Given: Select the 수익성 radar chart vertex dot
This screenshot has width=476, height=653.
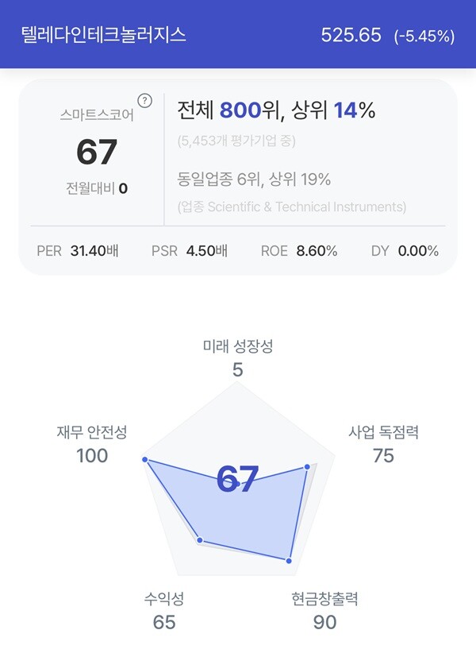Looking at the screenshot, I should click(200, 540).
